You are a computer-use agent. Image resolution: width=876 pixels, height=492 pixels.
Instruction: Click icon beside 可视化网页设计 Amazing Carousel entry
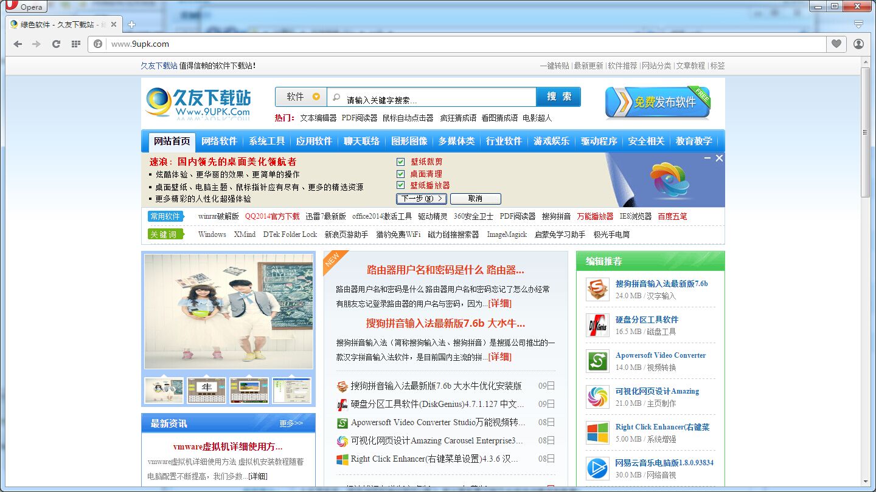pyautogui.click(x=342, y=441)
